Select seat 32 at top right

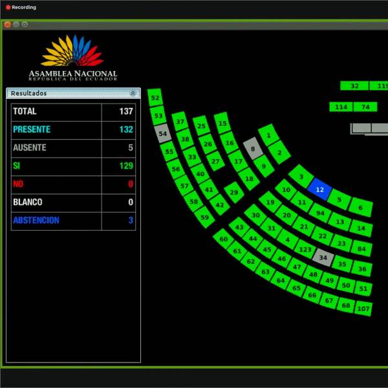click(354, 86)
